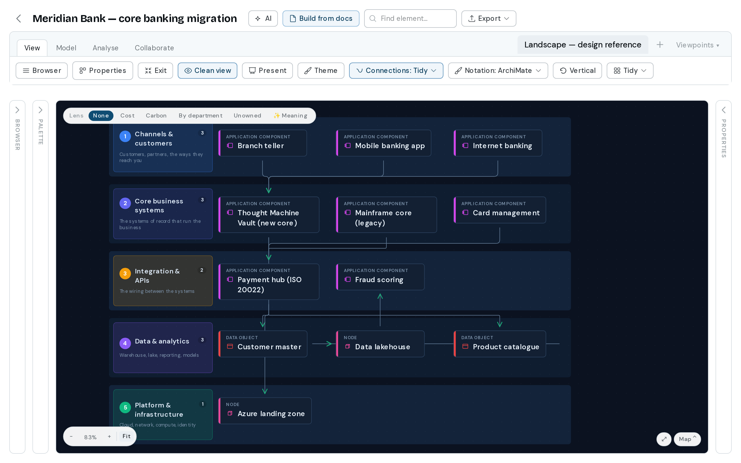The height and width of the screenshot is (463, 741).
Task: Switch to the Collaborate tab
Action: point(154,48)
